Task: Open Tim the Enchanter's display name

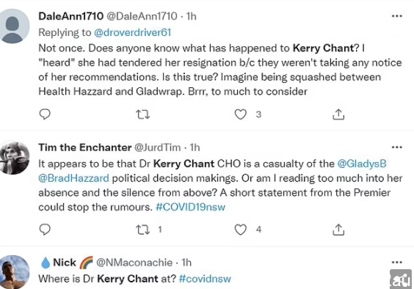Action: tap(85, 147)
